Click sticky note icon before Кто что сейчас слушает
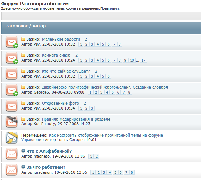The image size is (201, 180). click(x=23, y=71)
